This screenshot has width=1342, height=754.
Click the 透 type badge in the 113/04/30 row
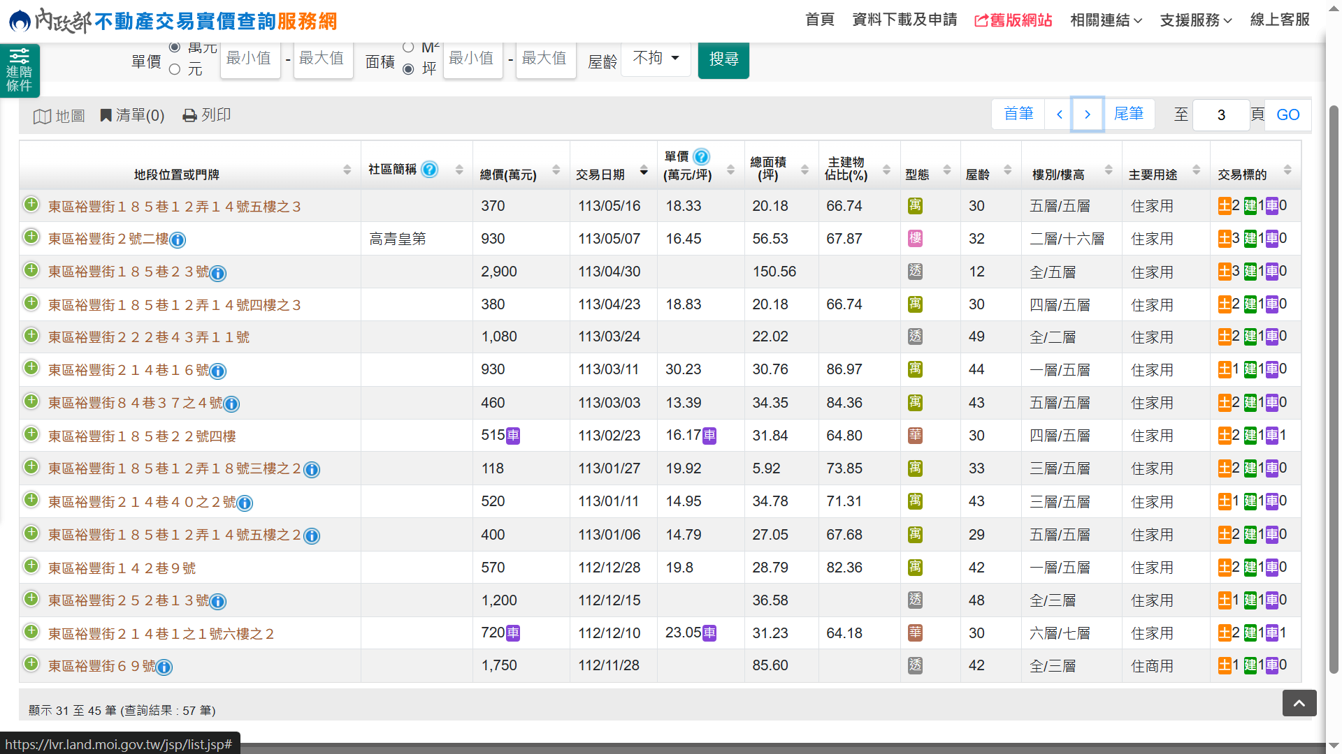(915, 272)
